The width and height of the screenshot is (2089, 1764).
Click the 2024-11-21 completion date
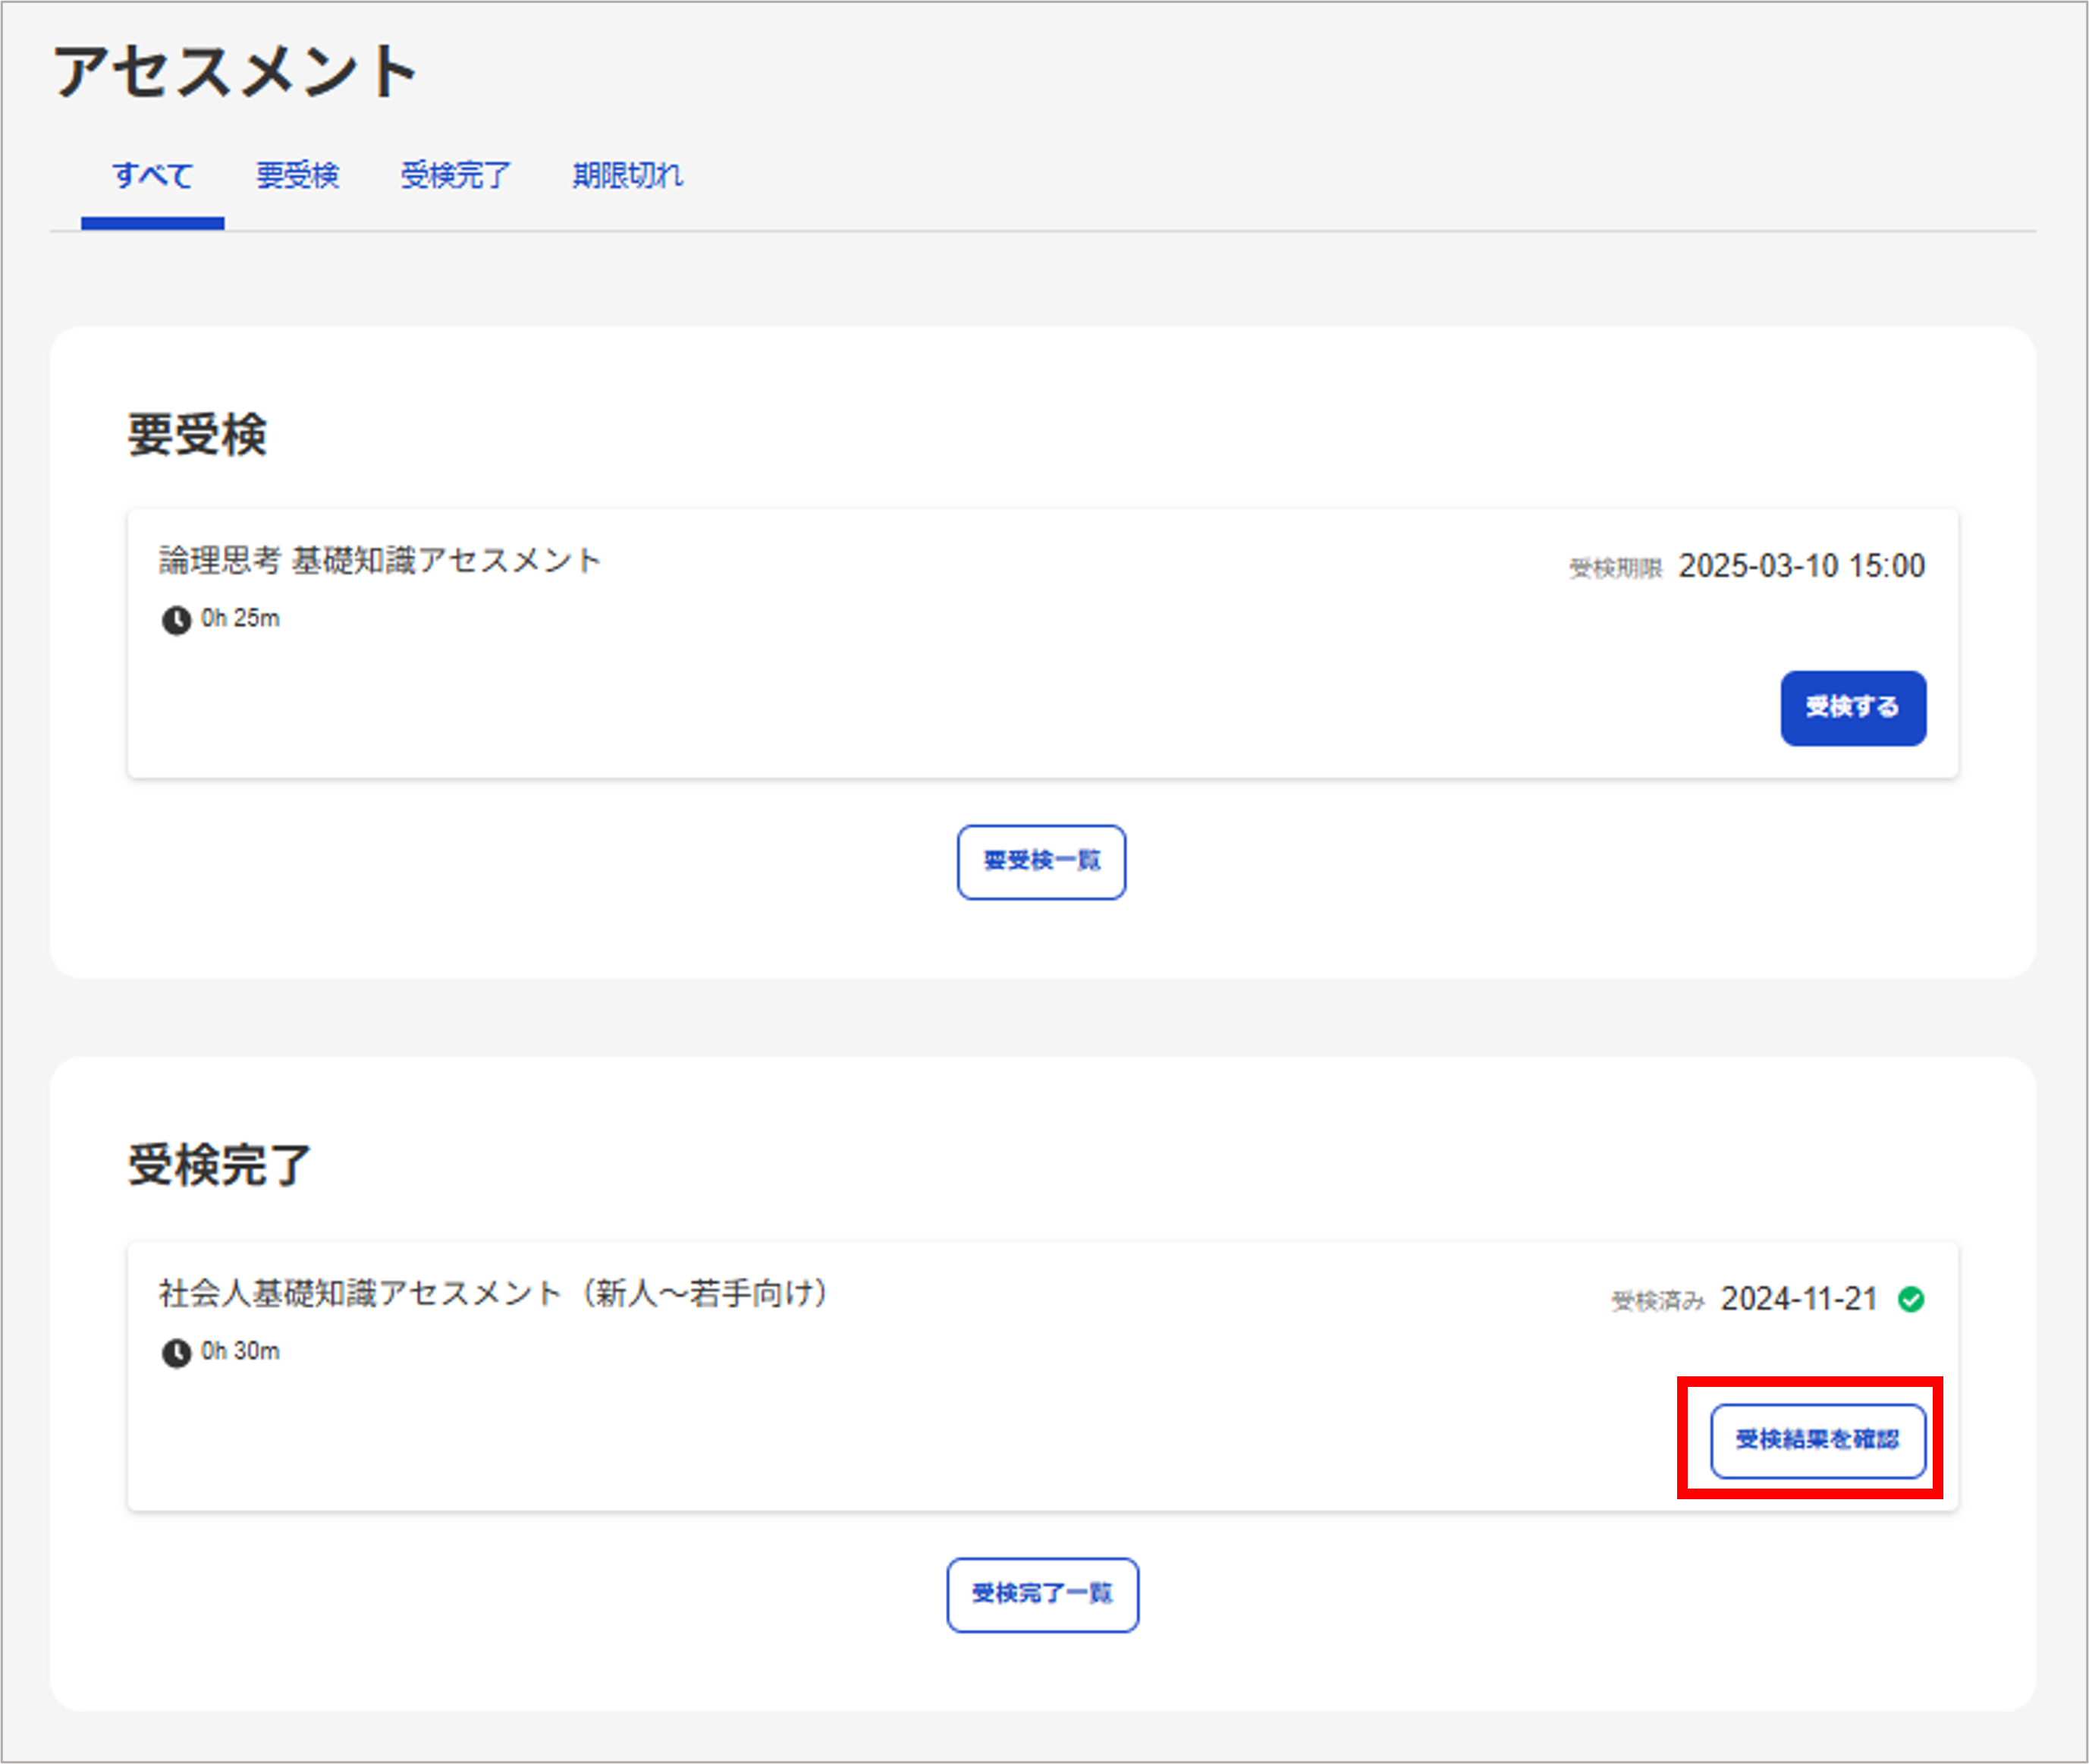coord(1798,1299)
